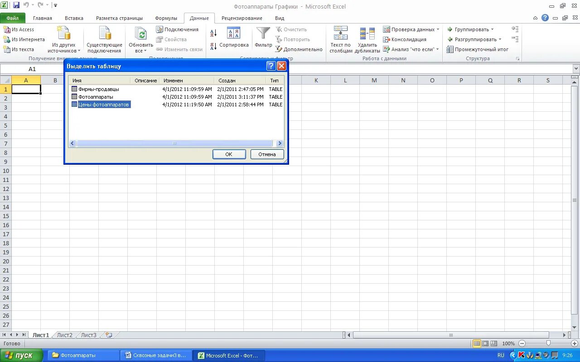Open Advanced filter (Дополнительно)
Viewport: 580px width, 362px height.
299,49
